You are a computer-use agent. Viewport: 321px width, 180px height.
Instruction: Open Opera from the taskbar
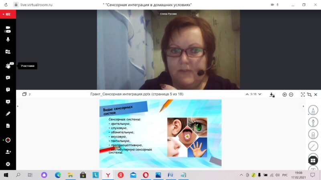coord(146,175)
